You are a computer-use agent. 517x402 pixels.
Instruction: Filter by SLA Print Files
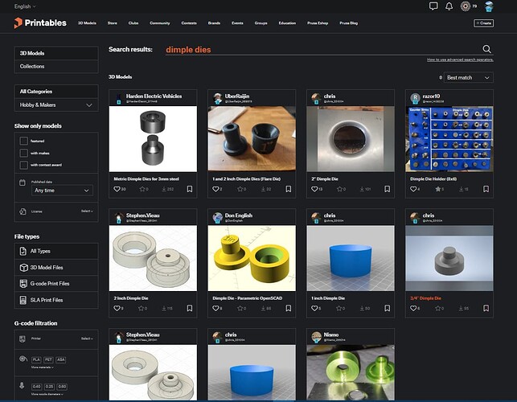(56, 300)
